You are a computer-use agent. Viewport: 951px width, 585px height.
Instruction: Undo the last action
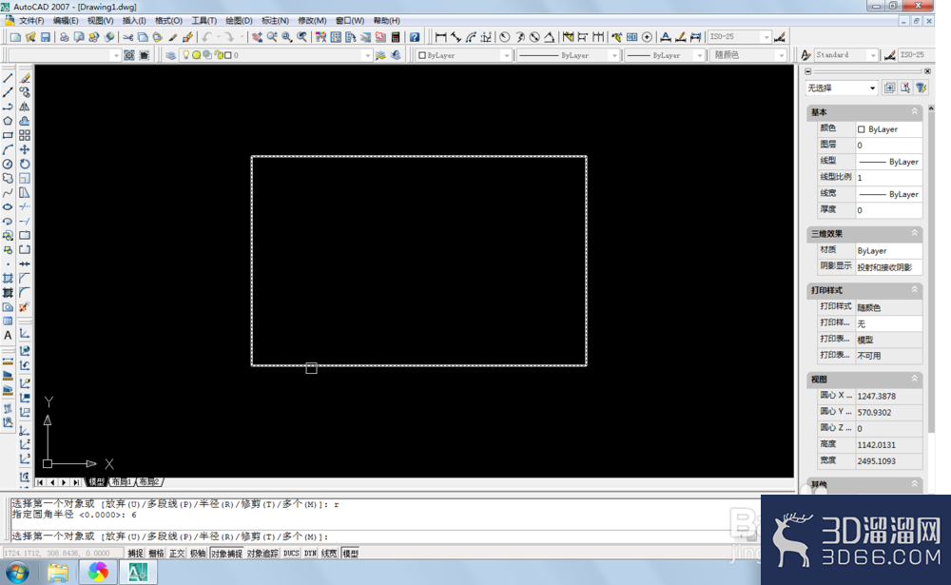pos(207,37)
